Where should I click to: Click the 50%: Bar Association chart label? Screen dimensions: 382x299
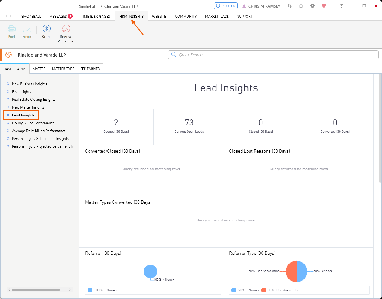point(264,271)
